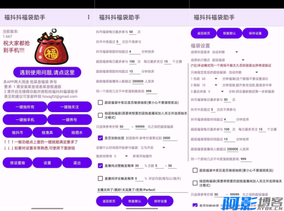Select the 一键抽手机 button
Screen dimensions: 284x211
point(25,120)
